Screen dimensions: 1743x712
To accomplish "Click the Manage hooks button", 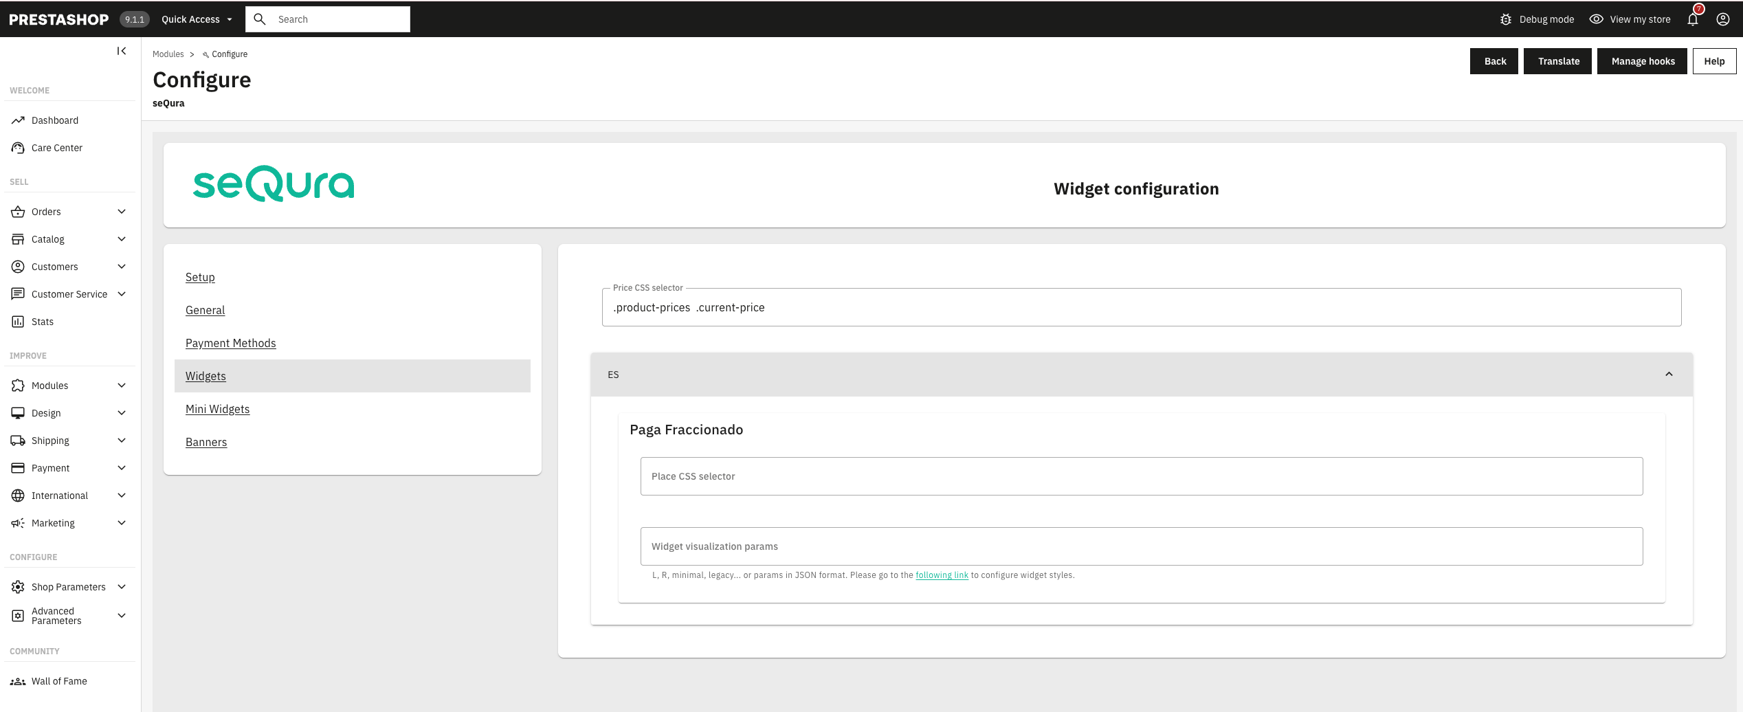I will point(1642,61).
